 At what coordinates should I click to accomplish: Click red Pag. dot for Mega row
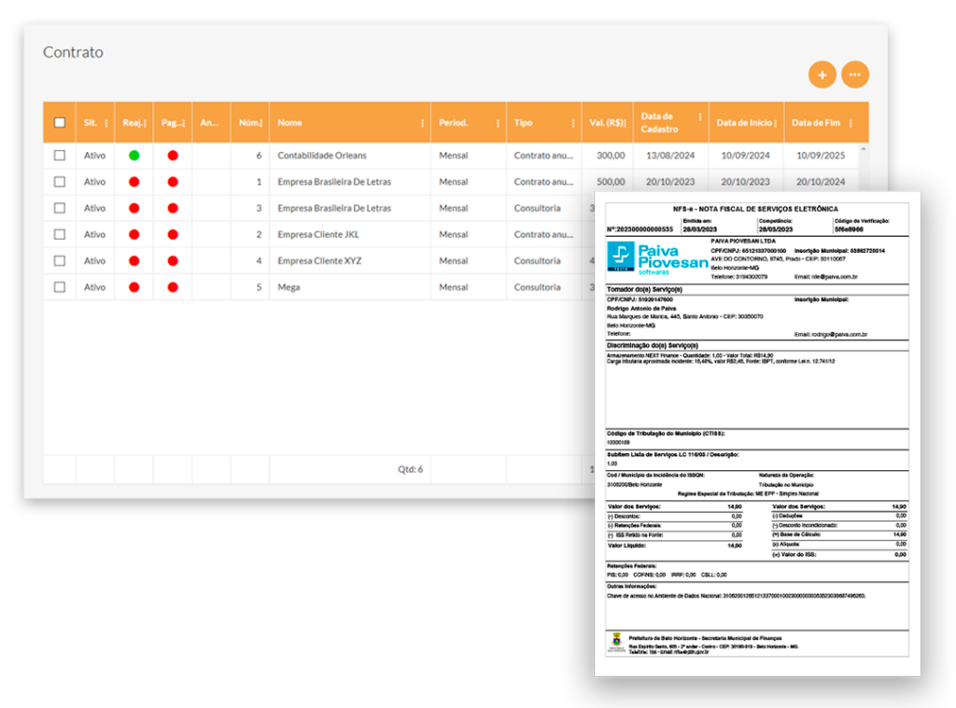tap(173, 287)
